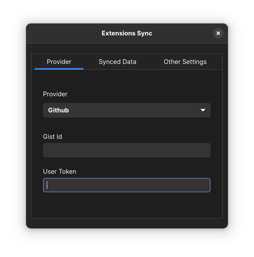
Task: Switch to the Synced Data tab
Action: tap(117, 62)
